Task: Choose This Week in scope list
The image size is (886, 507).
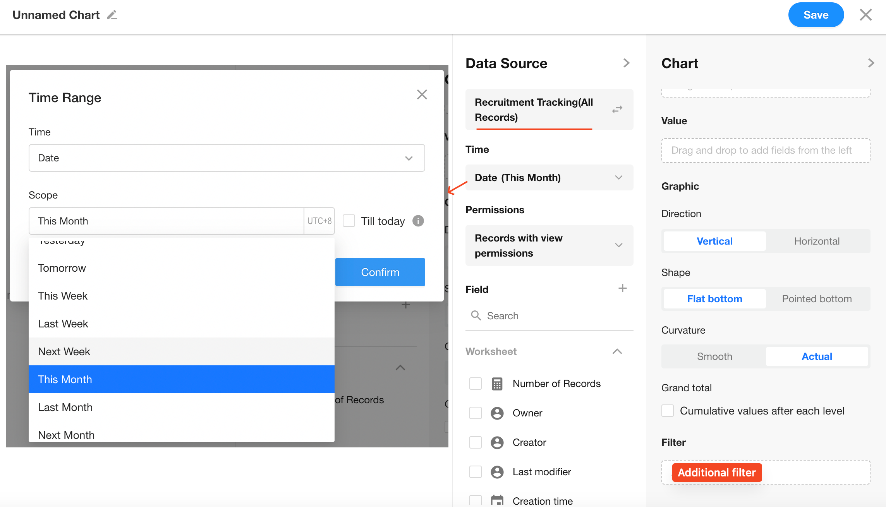Action: coord(63,296)
